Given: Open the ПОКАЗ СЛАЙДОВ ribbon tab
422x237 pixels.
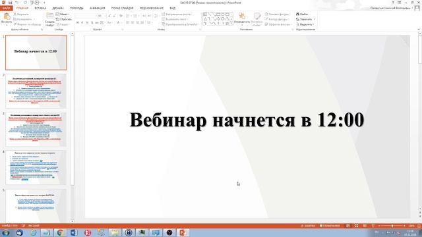Looking at the screenshot, I should click(122, 9).
